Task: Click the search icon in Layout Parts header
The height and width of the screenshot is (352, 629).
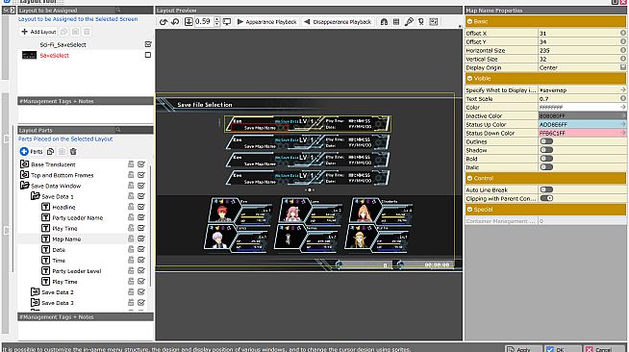Action: tap(118, 130)
